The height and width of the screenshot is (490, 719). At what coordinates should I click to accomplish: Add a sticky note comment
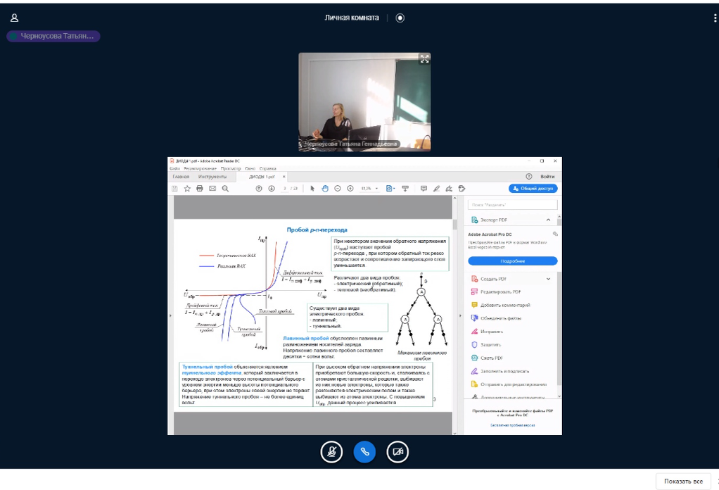pos(424,189)
